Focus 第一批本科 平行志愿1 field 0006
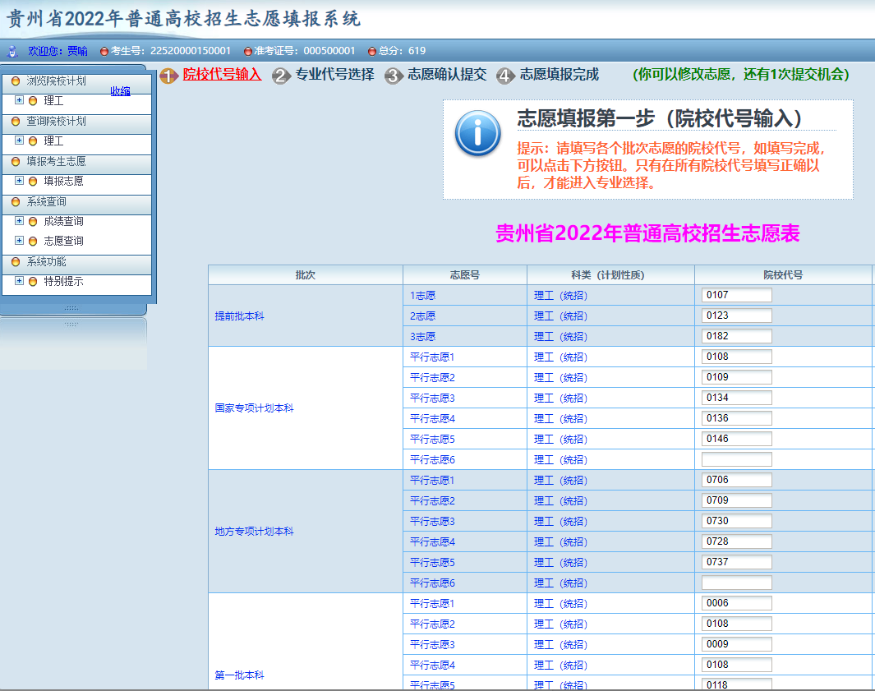Screen dimensions: 875x691 (x=737, y=603)
